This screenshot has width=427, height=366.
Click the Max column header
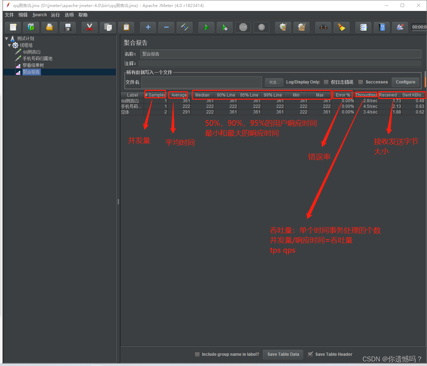pos(320,95)
